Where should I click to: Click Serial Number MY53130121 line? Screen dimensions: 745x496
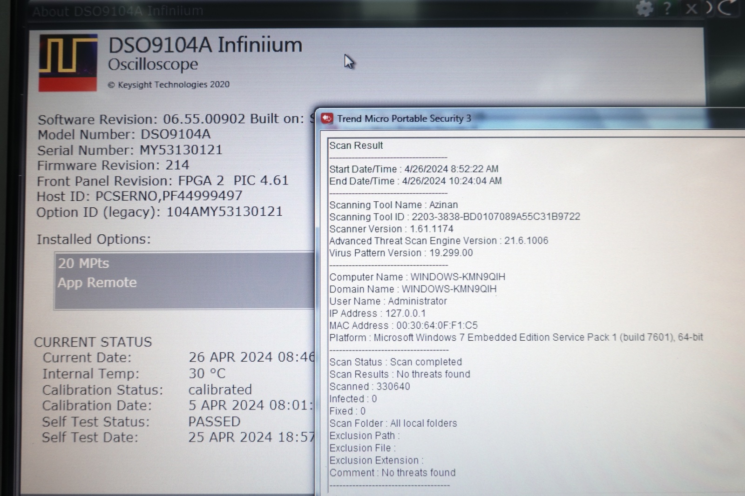click(130, 150)
